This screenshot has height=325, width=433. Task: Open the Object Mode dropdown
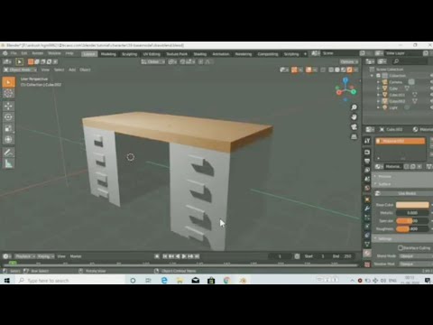(x=20, y=70)
